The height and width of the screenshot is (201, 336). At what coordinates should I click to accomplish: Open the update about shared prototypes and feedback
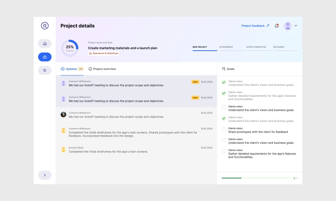pyautogui.click(x=136, y=132)
